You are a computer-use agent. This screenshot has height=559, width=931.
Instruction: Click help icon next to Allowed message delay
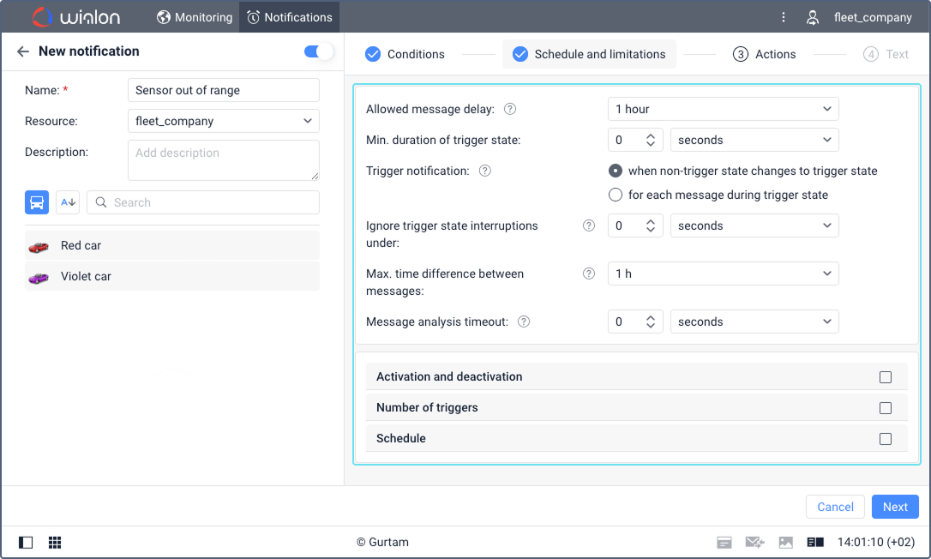(510, 109)
